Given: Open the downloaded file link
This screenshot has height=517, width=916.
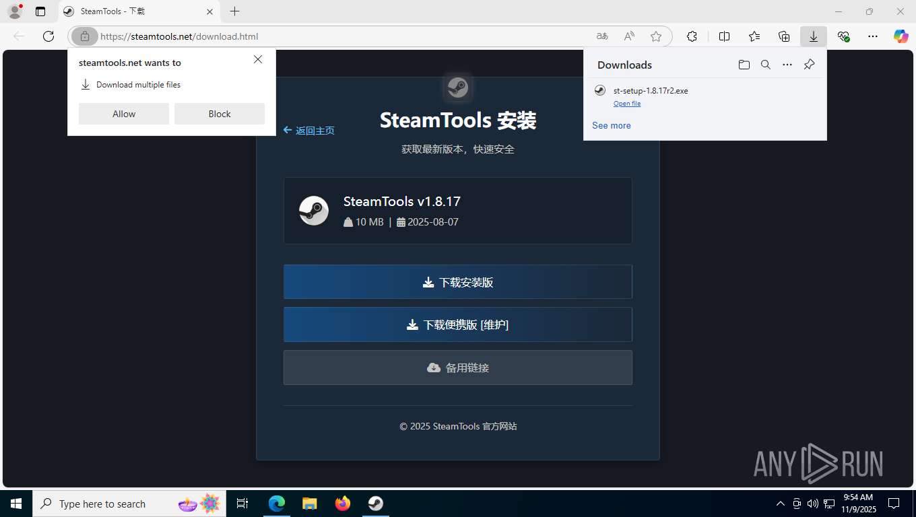Looking at the screenshot, I should click(x=627, y=104).
